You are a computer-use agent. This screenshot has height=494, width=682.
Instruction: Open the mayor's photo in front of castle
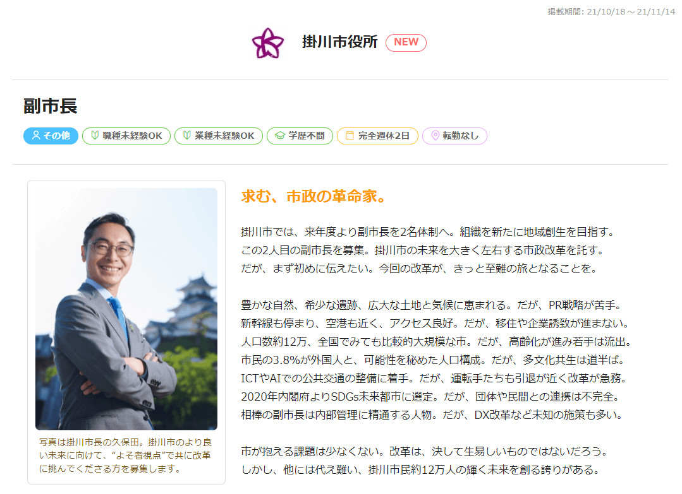126,309
